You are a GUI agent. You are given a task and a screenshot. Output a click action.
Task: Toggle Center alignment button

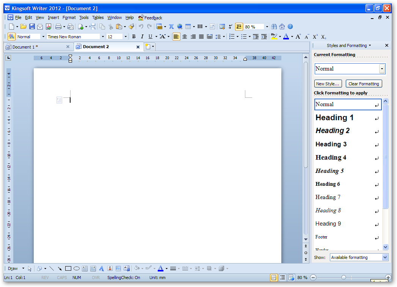[185, 37]
